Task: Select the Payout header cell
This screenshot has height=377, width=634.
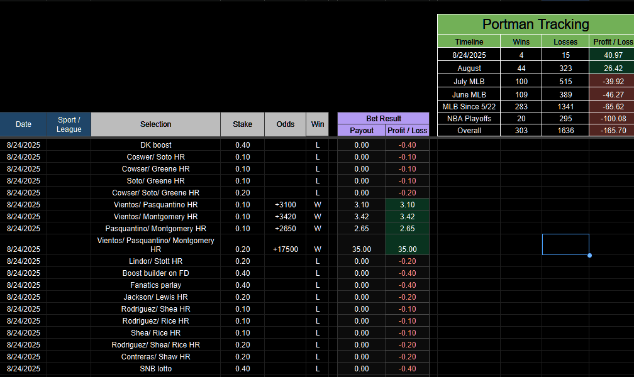Action: coord(362,131)
